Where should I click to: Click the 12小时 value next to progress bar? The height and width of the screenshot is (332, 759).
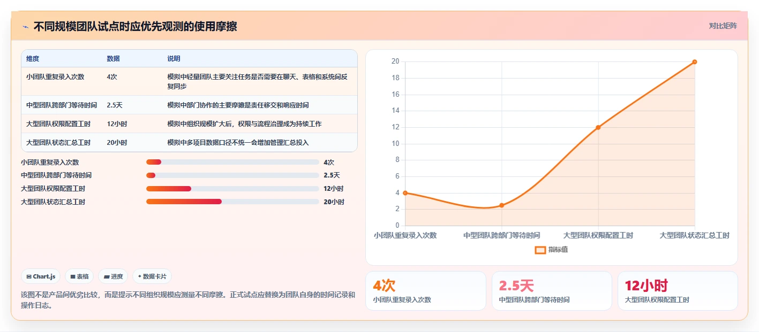334,189
